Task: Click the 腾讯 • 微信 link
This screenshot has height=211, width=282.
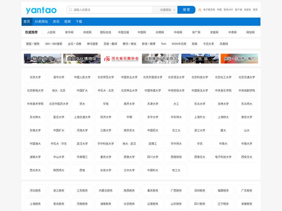Action: click(129, 44)
